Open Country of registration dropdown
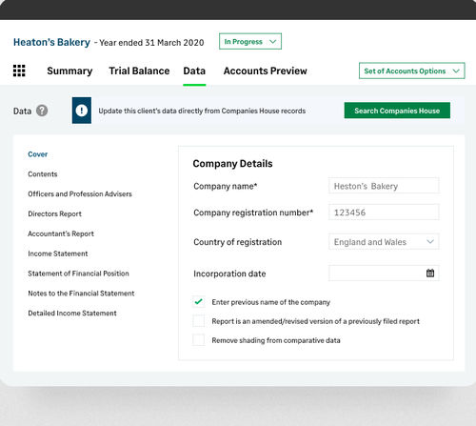This screenshot has height=426, width=476. (384, 242)
